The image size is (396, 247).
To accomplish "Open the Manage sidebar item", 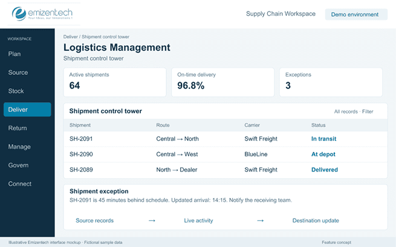I will point(19,147).
